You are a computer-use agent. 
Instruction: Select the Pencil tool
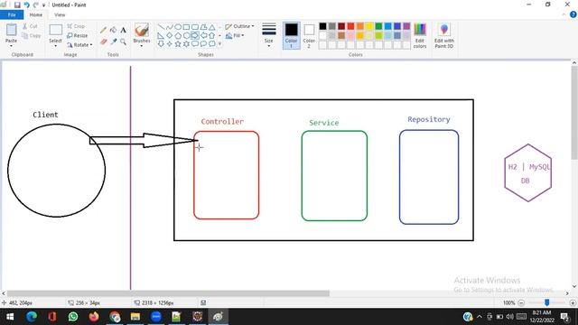pyautogui.click(x=103, y=30)
